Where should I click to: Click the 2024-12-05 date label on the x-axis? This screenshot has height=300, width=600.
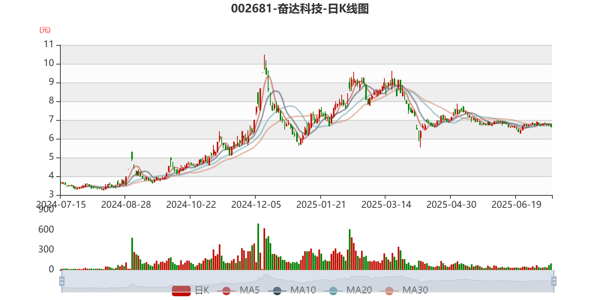coord(256,205)
